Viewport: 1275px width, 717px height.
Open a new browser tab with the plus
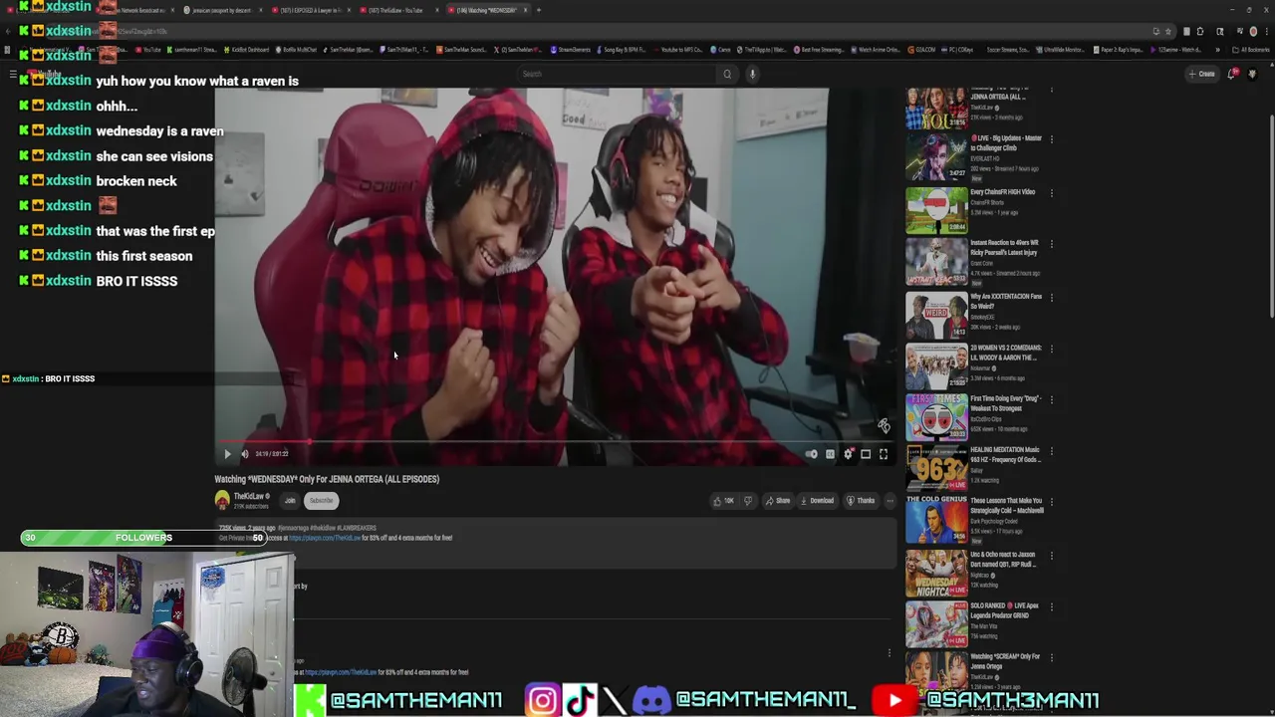tap(539, 10)
